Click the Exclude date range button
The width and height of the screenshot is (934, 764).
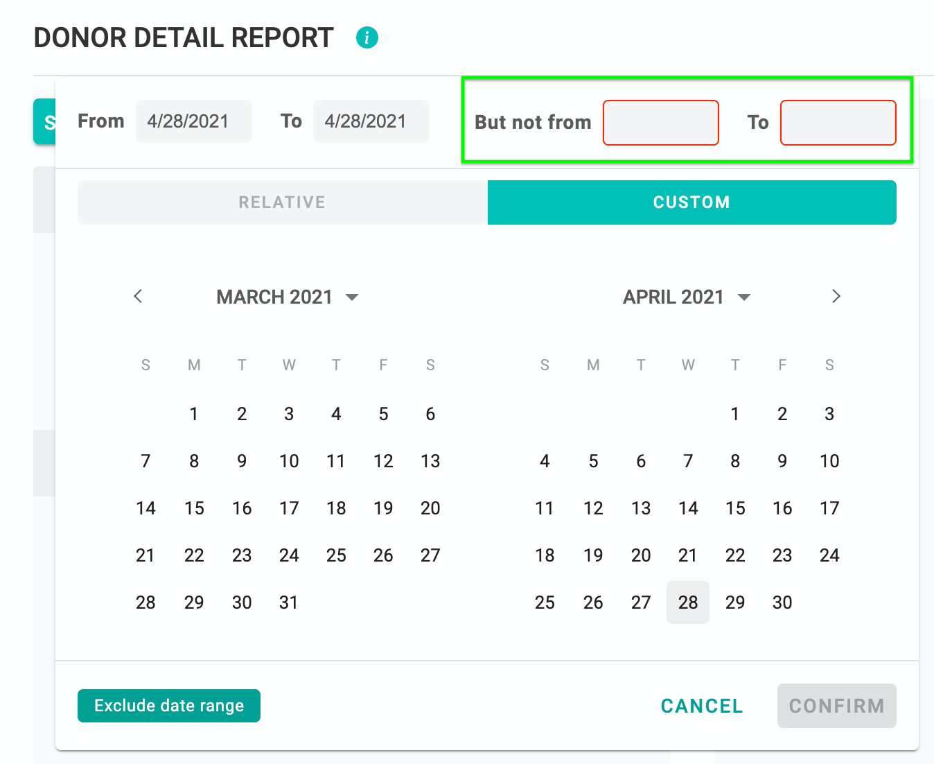[168, 706]
